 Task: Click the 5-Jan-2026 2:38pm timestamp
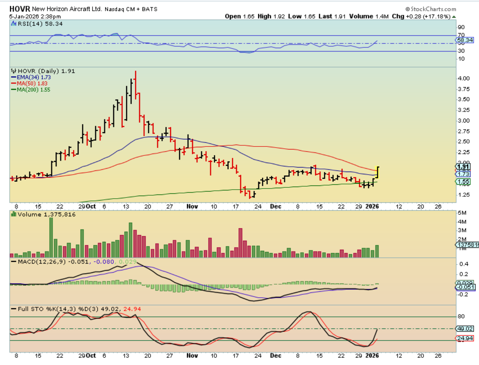pyautogui.click(x=35, y=17)
